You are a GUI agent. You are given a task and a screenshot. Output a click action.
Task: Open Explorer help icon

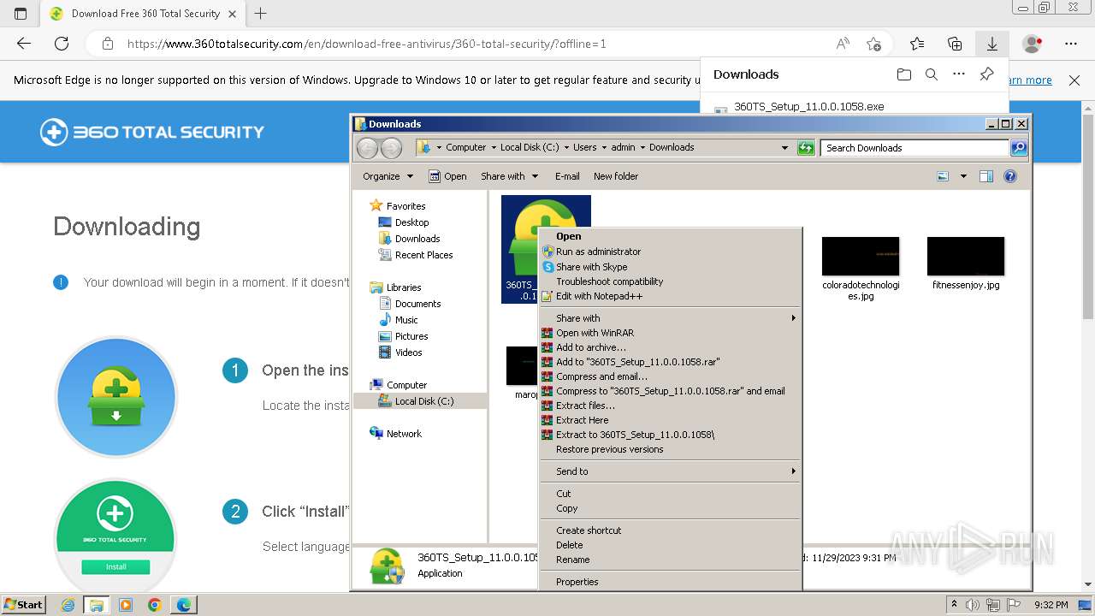tap(1010, 176)
